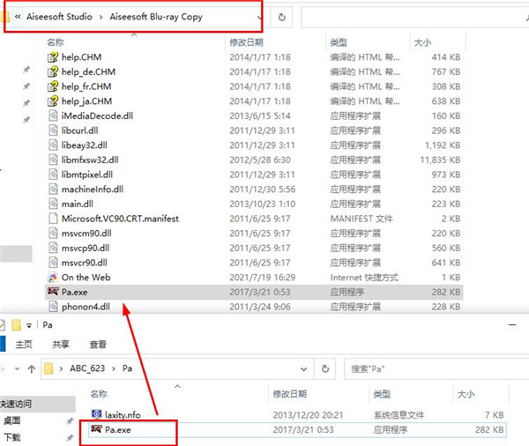Expand chevron before ABC_623 breadcrumb
Viewport: 529px width, 446px height.
[61, 368]
